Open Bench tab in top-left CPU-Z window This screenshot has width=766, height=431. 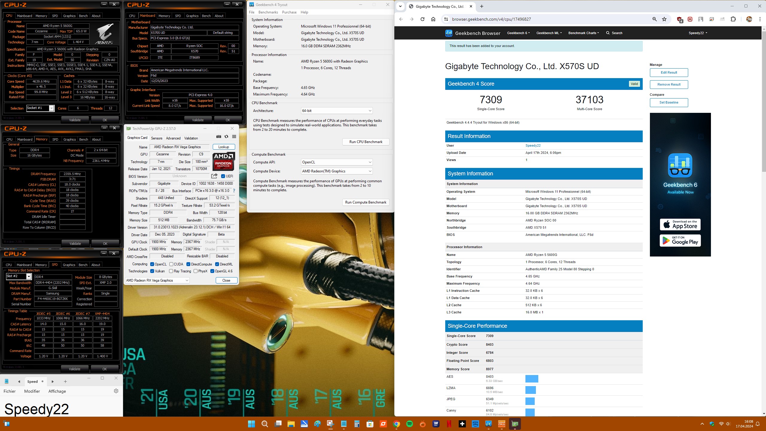coord(83,16)
